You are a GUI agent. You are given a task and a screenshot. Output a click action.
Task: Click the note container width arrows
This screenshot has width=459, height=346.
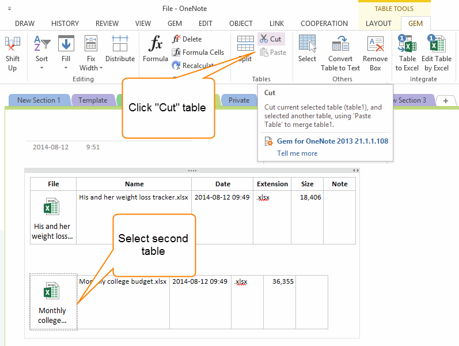click(x=355, y=170)
